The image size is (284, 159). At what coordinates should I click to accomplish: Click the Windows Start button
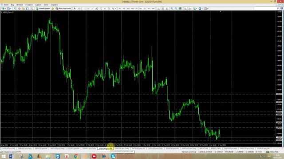(3, 156)
